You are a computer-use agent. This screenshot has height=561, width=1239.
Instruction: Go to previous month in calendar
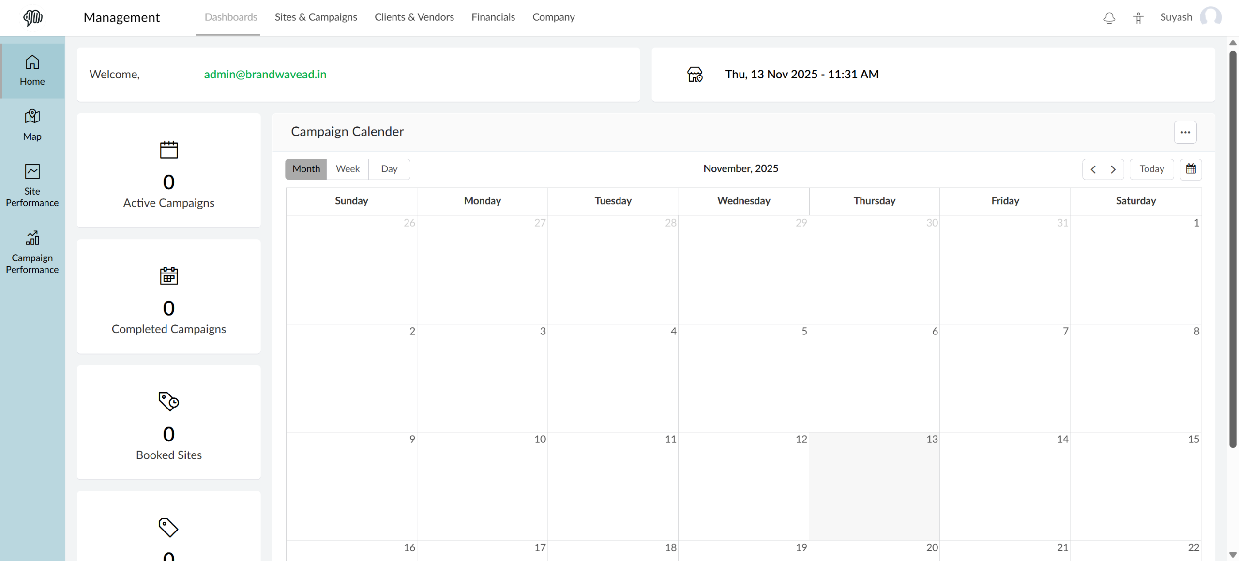click(1092, 169)
